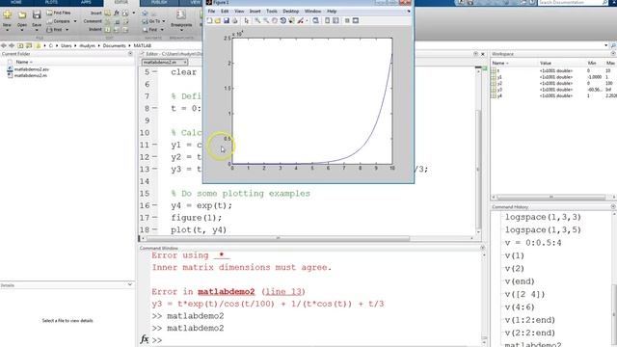The height and width of the screenshot is (347, 617).
Task: Click the Insert Colorbar icon in figure toolbar
Action: pyautogui.click(x=327, y=20)
